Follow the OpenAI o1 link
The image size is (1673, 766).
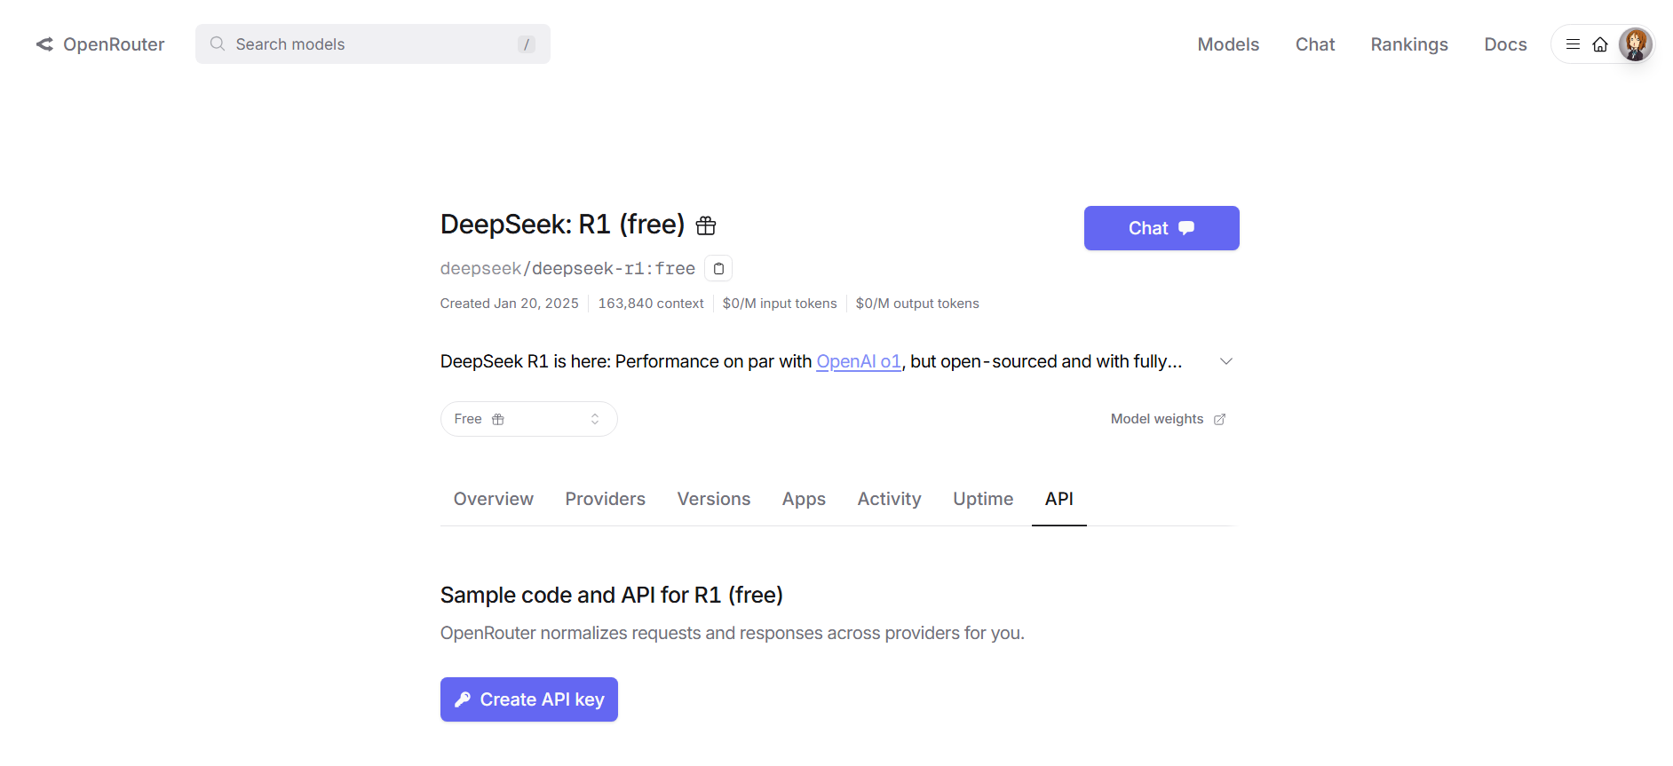858,361
